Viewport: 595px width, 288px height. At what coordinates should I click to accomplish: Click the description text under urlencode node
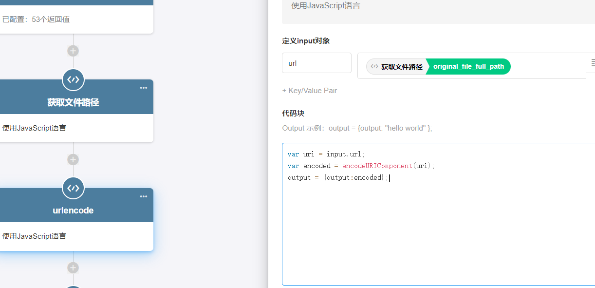coord(35,236)
